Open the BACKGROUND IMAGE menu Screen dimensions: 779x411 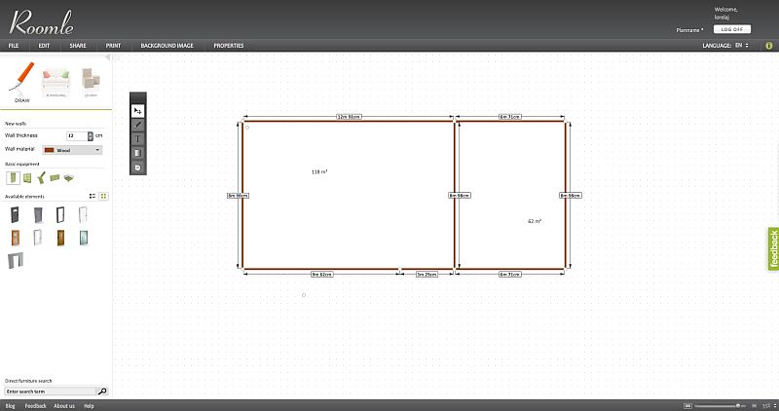tap(167, 45)
